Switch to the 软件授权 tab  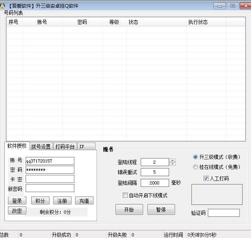point(17,146)
